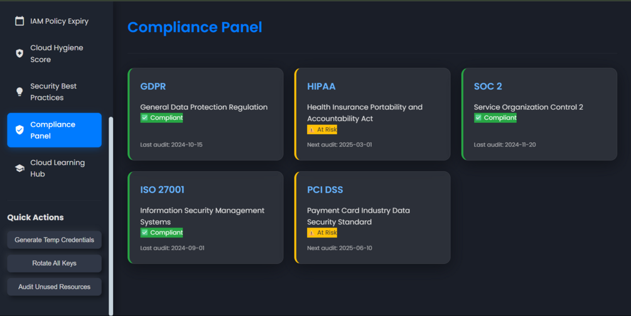Viewport: 631px width, 316px height.
Task: Select the ISO 27001 card heading
Action: tap(162, 190)
